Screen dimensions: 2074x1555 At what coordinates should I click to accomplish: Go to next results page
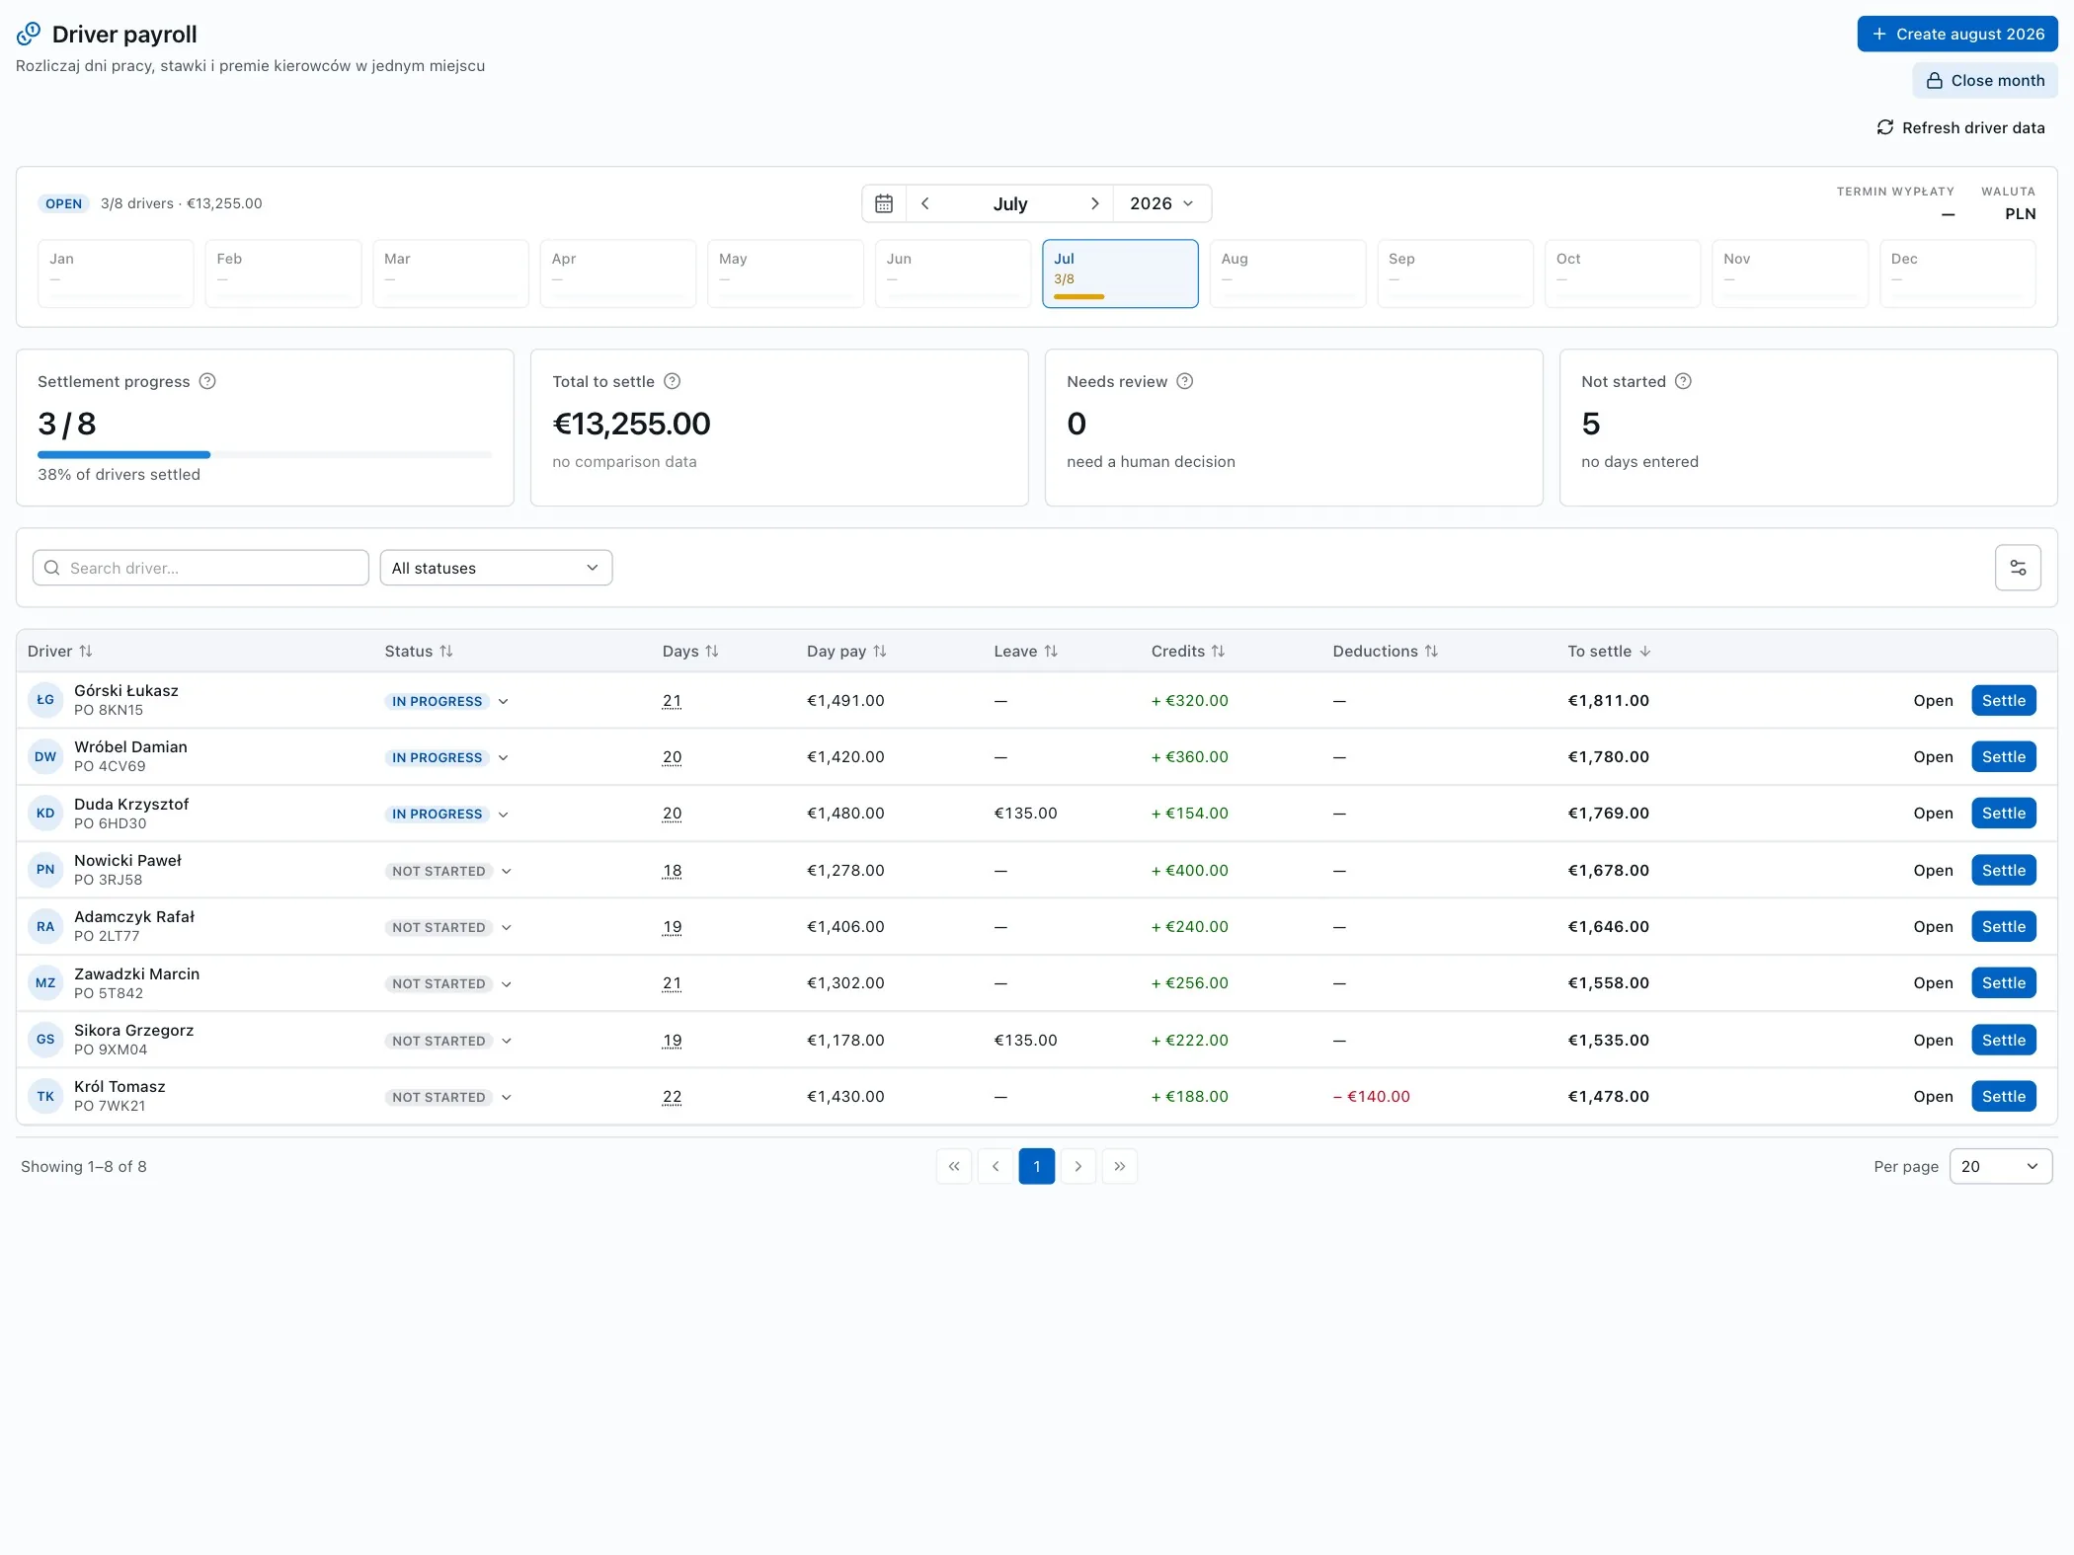point(1078,1166)
